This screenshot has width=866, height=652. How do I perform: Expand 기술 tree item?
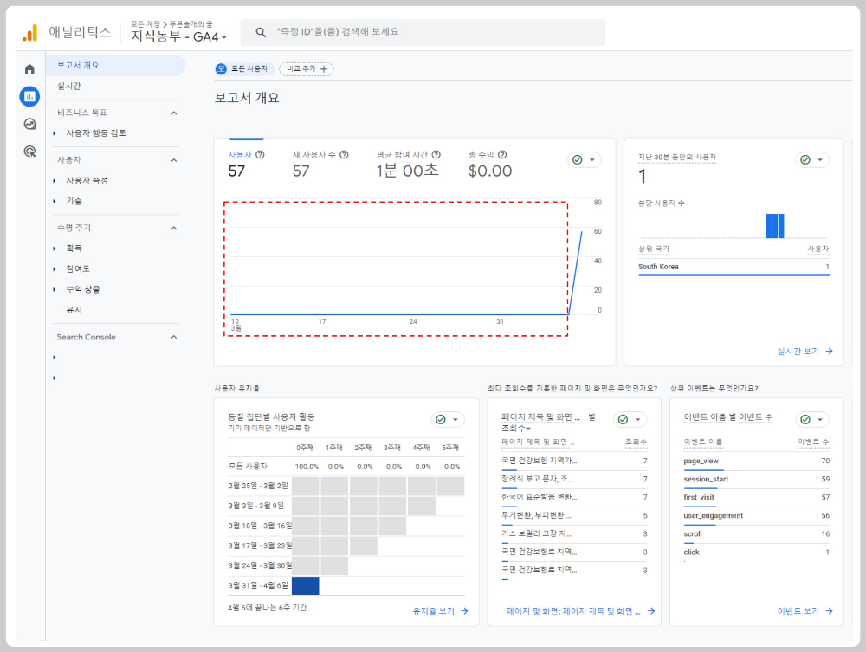point(54,201)
